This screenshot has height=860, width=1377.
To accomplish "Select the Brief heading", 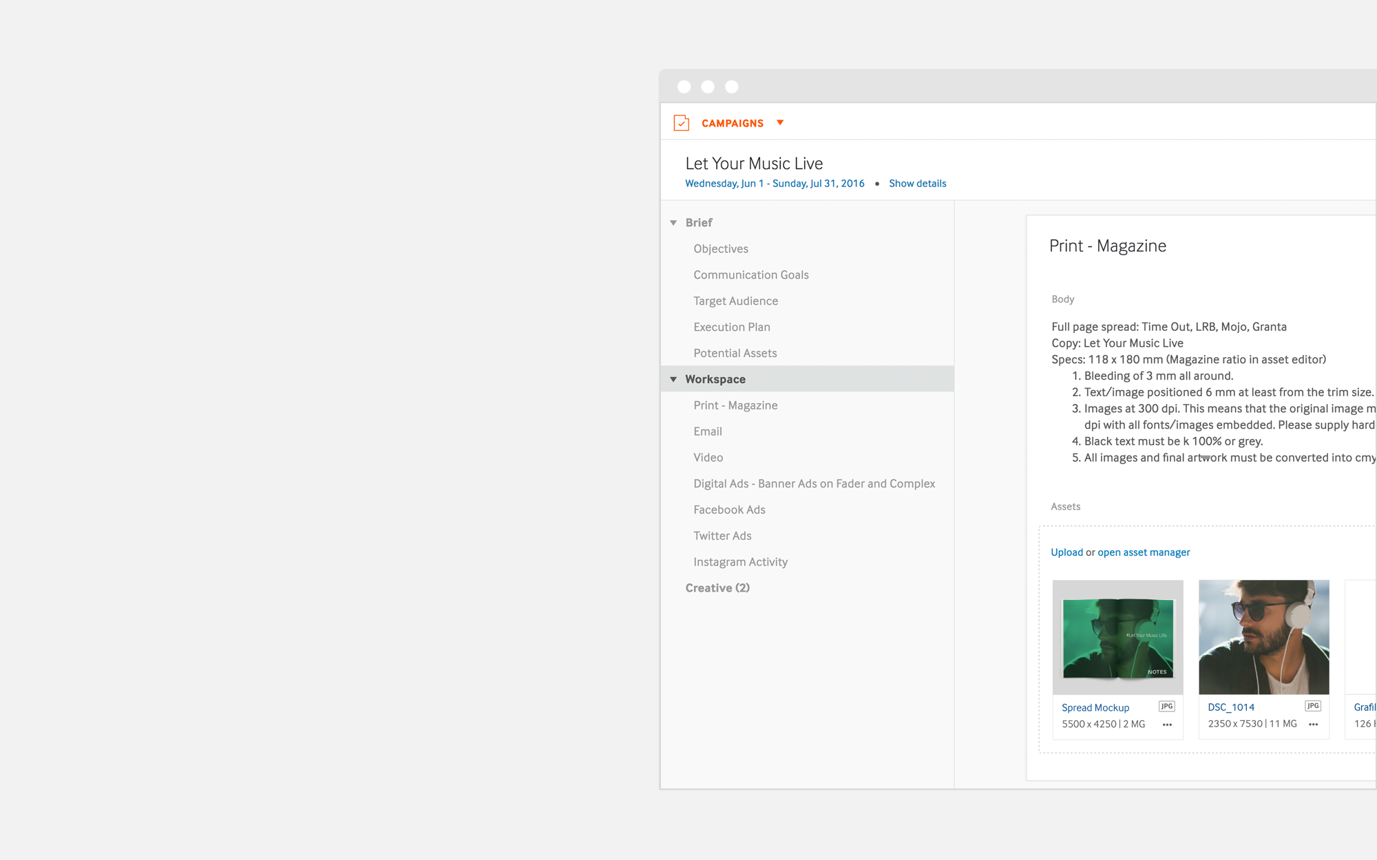I will 699,222.
